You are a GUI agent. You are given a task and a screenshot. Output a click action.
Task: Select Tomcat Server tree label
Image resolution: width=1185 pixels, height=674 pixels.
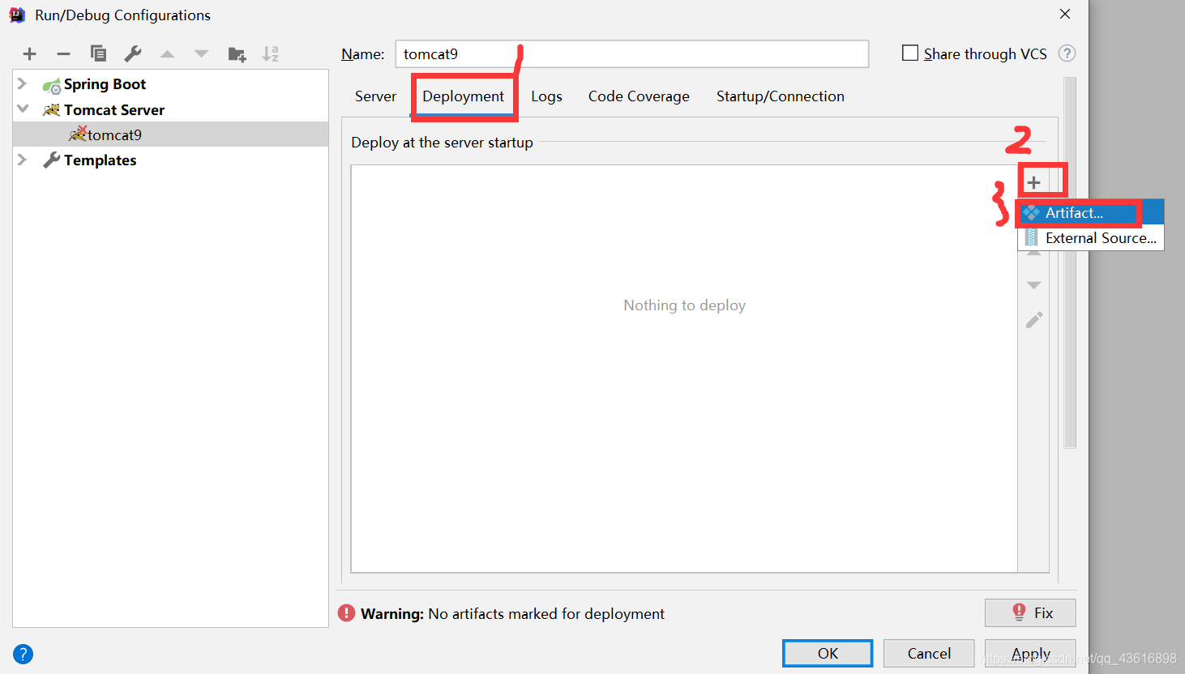click(x=114, y=110)
